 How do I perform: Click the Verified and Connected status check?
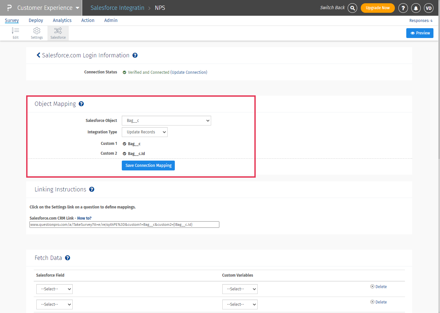click(124, 72)
